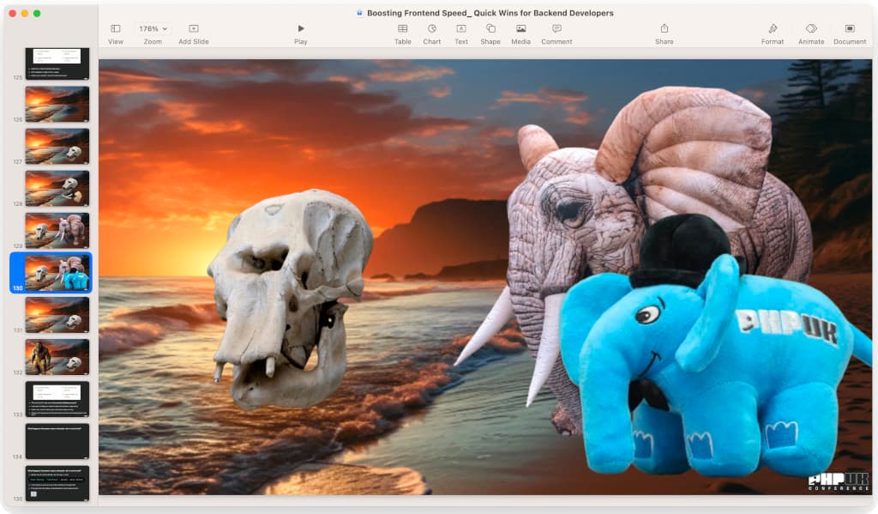This screenshot has width=878, height=514.
Task: Open the Shape picker
Action: [x=490, y=29]
